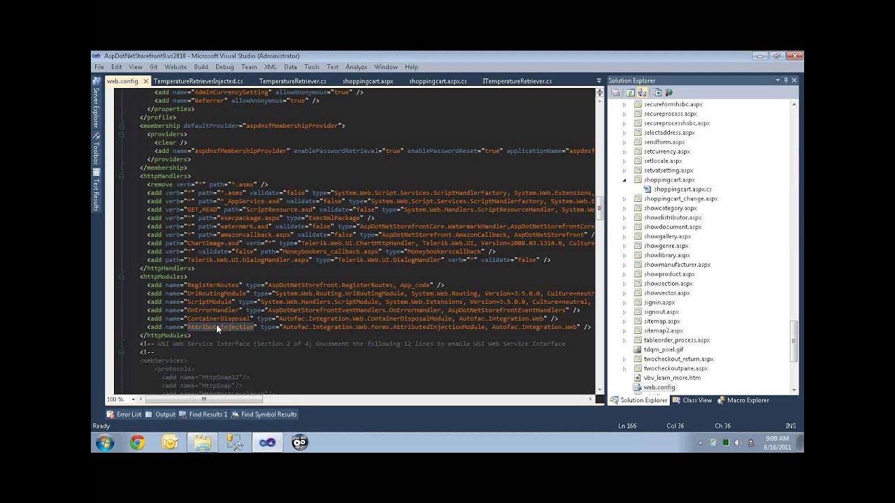Image resolution: width=895 pixels, height=503 pixels.
Task: Click the editor horizontal scrollbar thumb
Action: click(203, 400)
